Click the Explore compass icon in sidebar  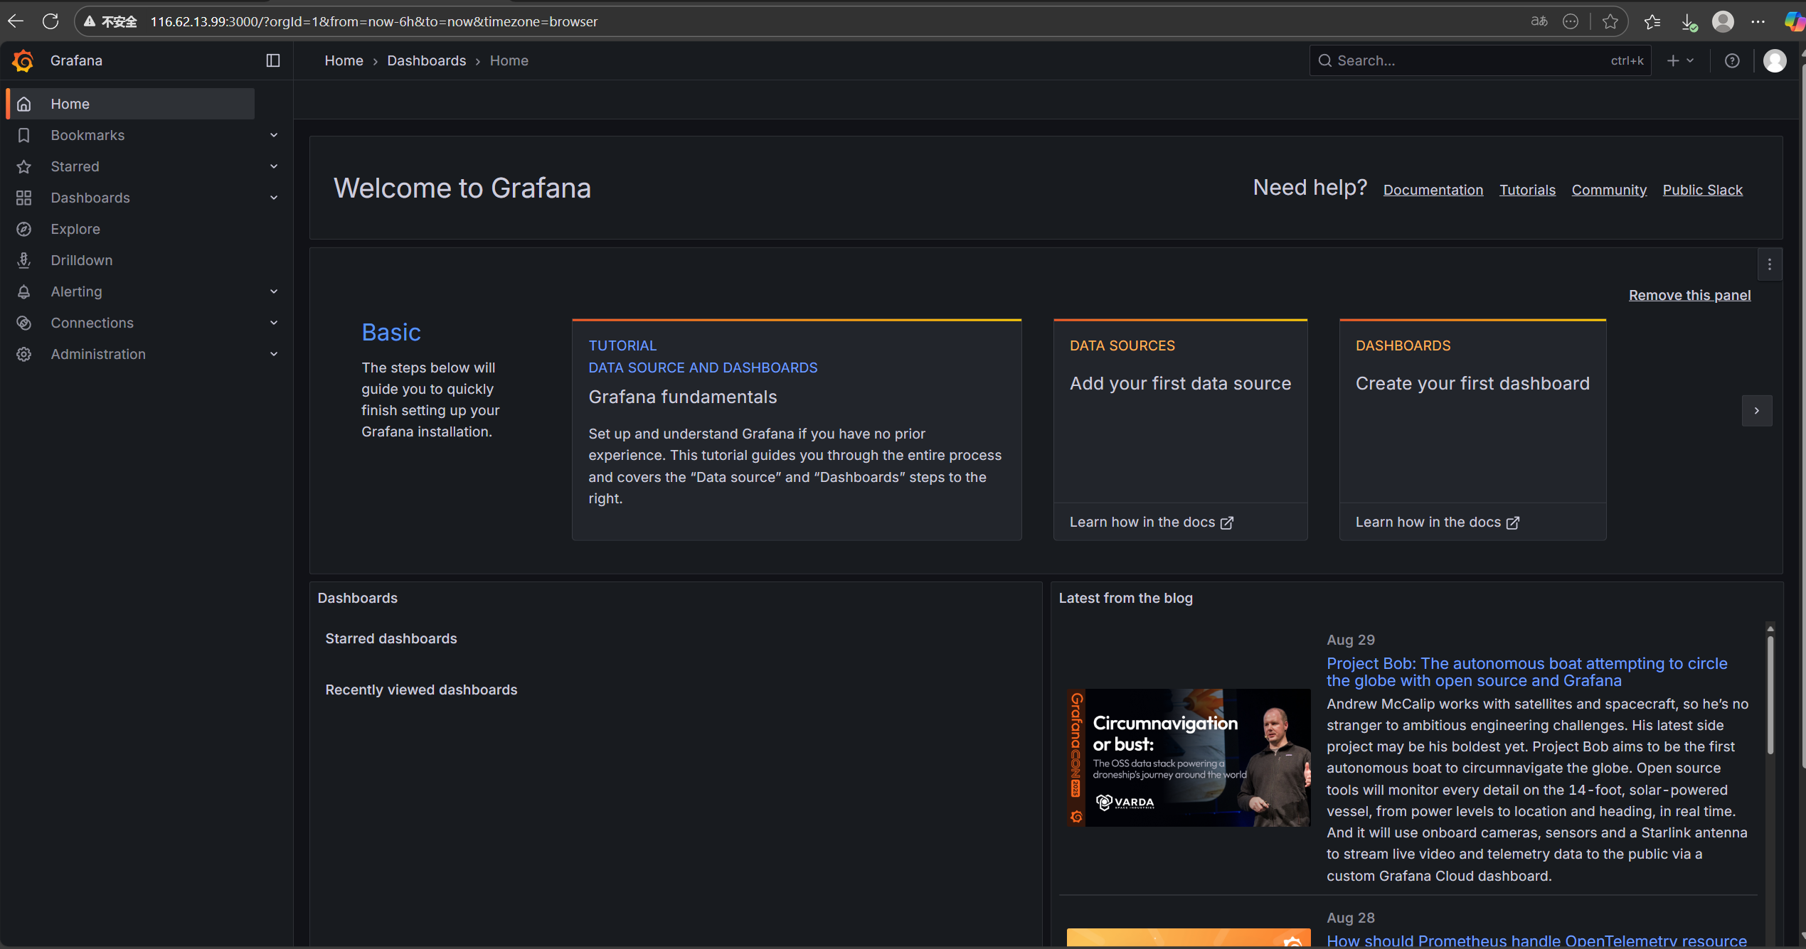click(24, 229)
